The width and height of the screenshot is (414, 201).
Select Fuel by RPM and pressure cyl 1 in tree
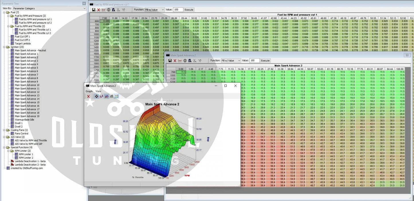35,19
